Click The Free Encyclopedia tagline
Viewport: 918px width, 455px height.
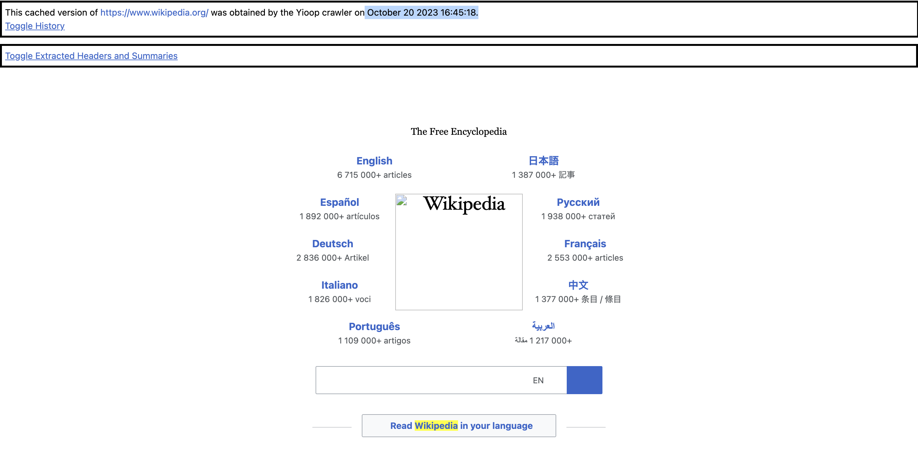pyautogui.click(x=459, y=132)
